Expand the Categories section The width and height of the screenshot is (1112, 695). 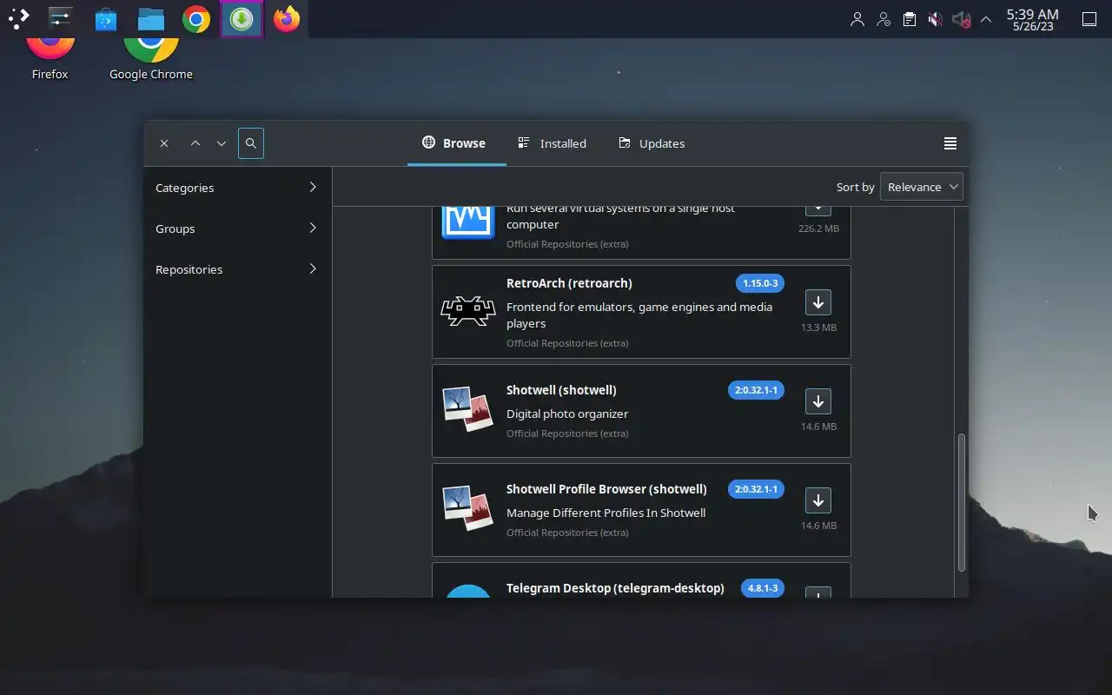point(237,188)
